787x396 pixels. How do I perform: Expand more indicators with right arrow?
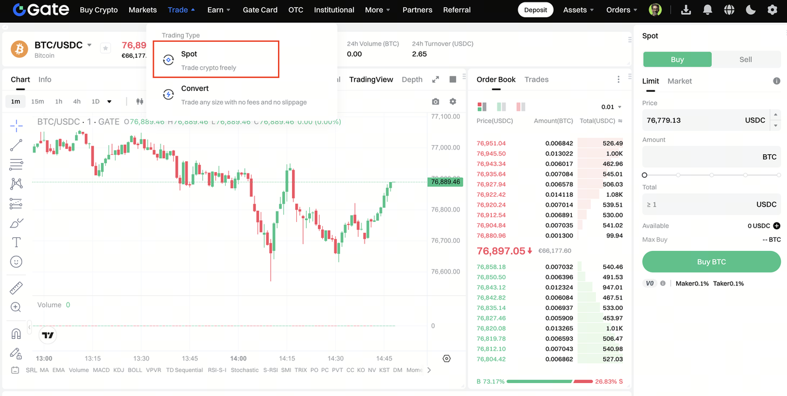coord(429,370)
